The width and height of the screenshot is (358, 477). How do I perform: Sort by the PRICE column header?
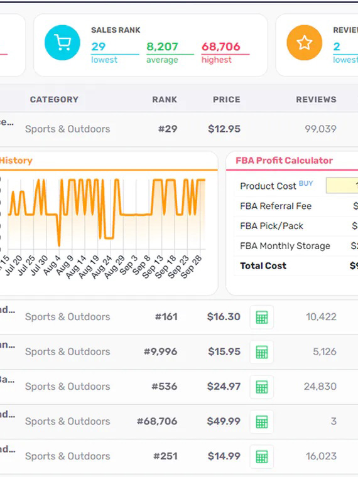(x=227, y=99)
